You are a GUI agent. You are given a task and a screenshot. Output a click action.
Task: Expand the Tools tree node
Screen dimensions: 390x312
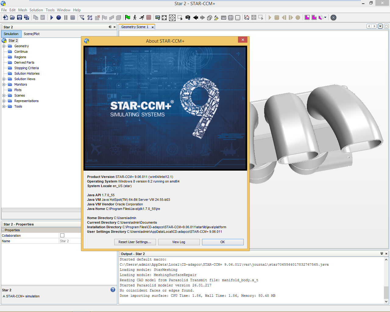coord(4,106)
